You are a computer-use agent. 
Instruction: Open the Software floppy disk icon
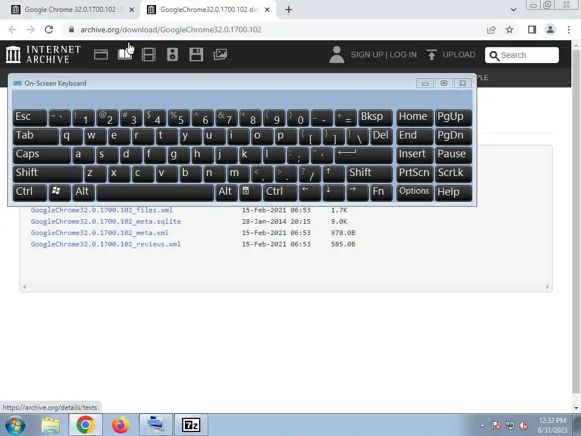pyautogui.click(x=196, y=54)
